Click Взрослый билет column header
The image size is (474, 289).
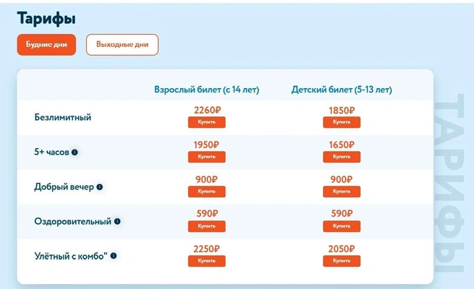tap(207, 90)
